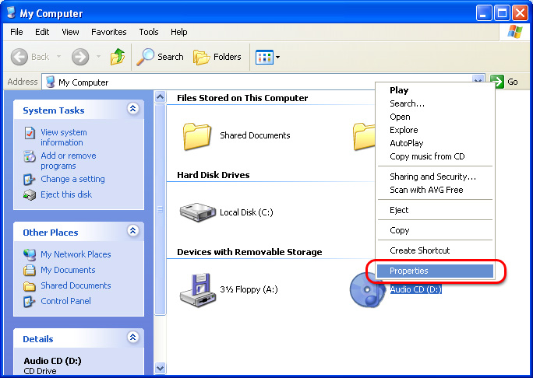Image resolution: width=533 pixels, height=378 pixels.
Task: Click the Add or remove programs icon
Action: [x=30, y=156]
